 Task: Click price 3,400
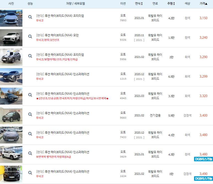pyautogui.click(x=203, y=115)
